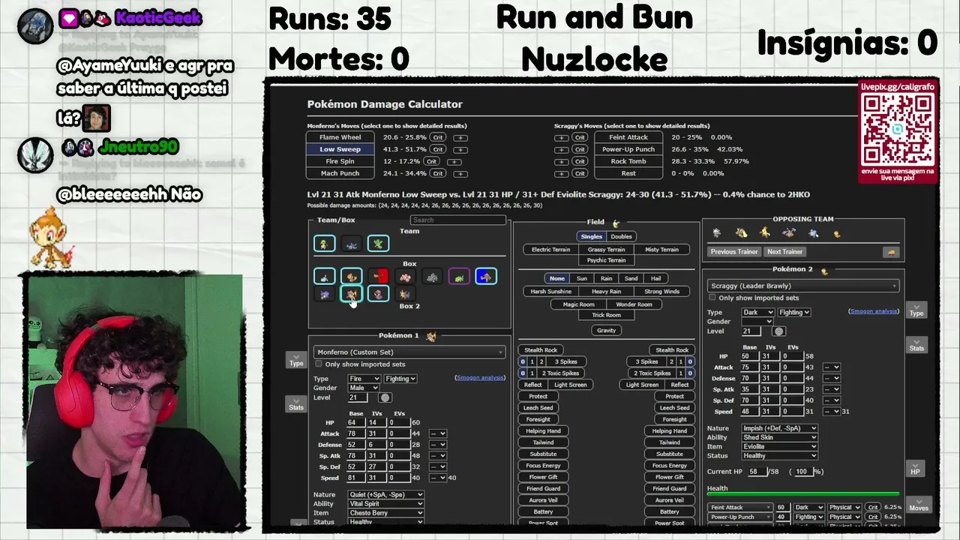The image size is (960, 540).
Task: Select Monferno's Low Sweep move result
Action: [x=340, y=149]
